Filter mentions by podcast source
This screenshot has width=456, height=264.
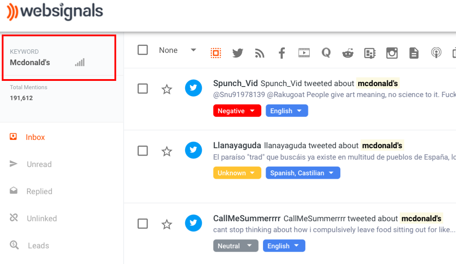(436, 53)
